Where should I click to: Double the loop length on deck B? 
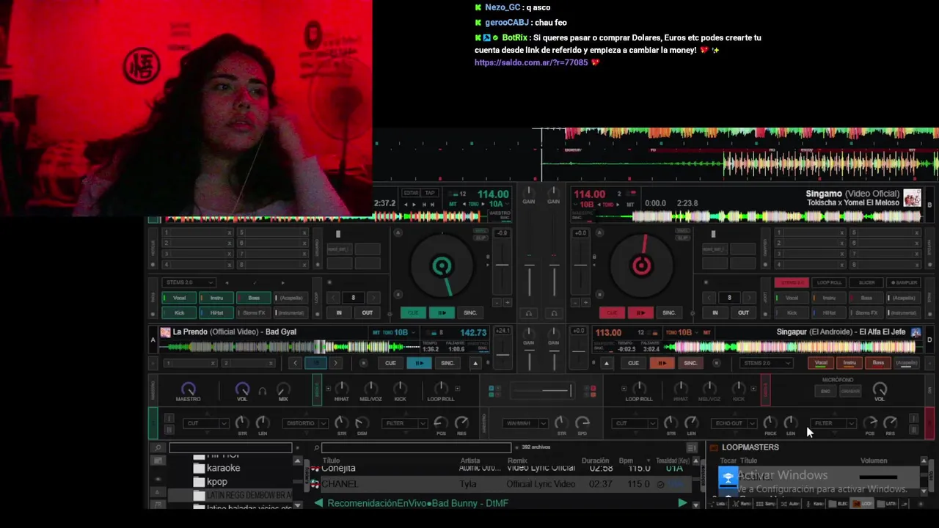pos(749,298)
